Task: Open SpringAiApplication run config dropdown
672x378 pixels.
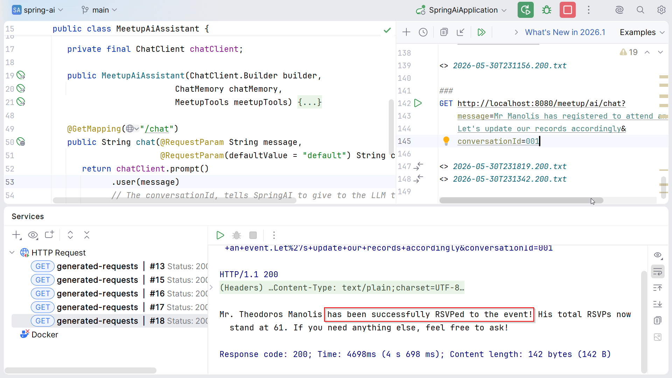Action: click(461, 10)
